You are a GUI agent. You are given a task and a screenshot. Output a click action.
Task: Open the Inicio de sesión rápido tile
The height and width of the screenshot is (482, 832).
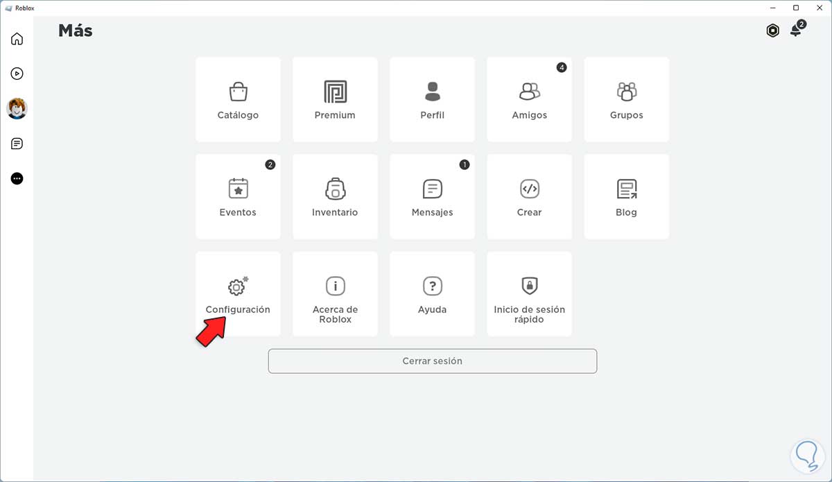[529, 294]
